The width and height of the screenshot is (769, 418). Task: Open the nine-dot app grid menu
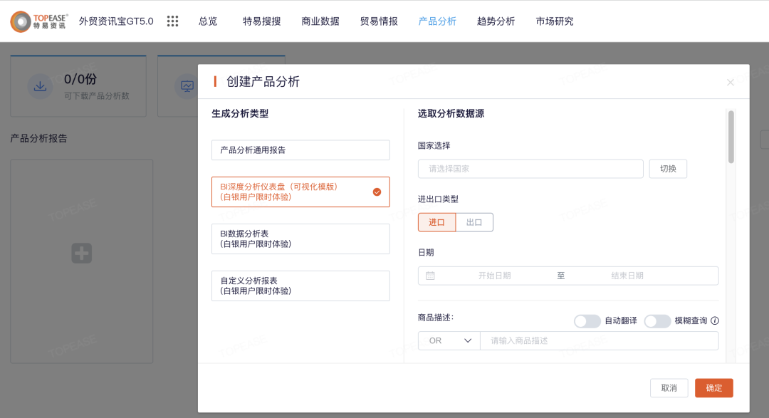point(172,21)
